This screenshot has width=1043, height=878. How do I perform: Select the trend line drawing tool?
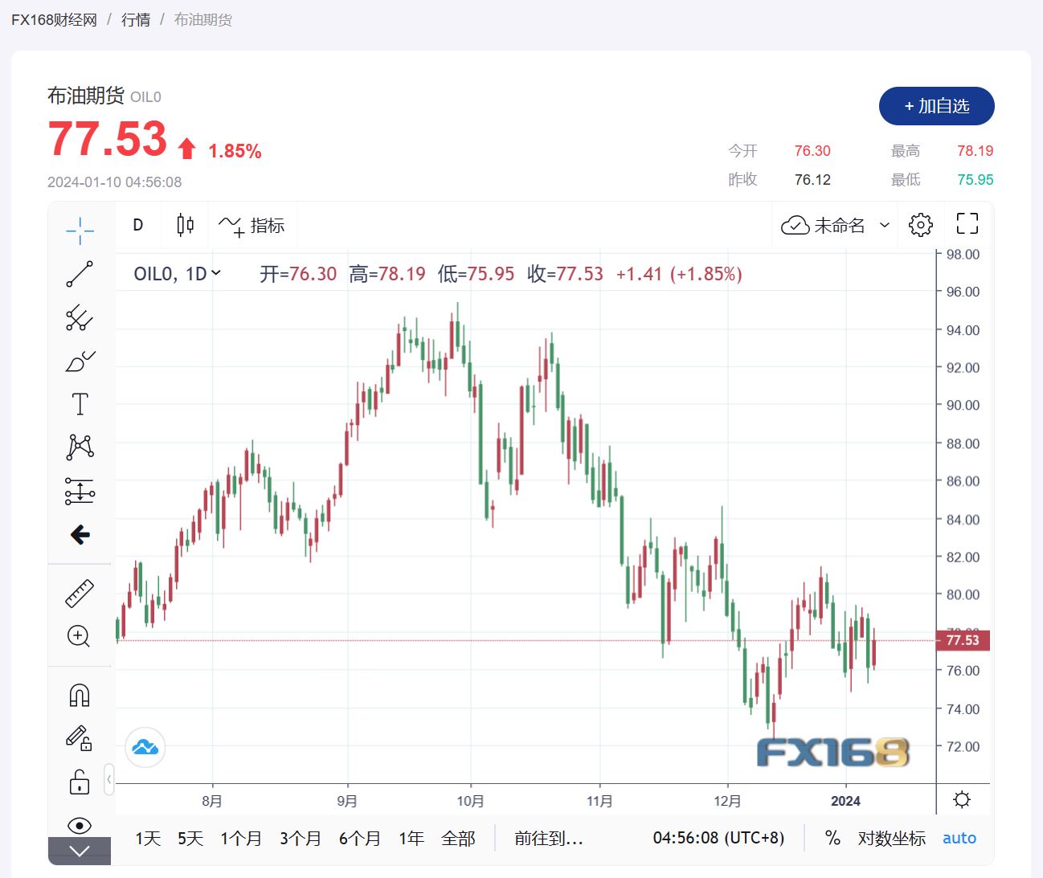click(x=80, y=274)
